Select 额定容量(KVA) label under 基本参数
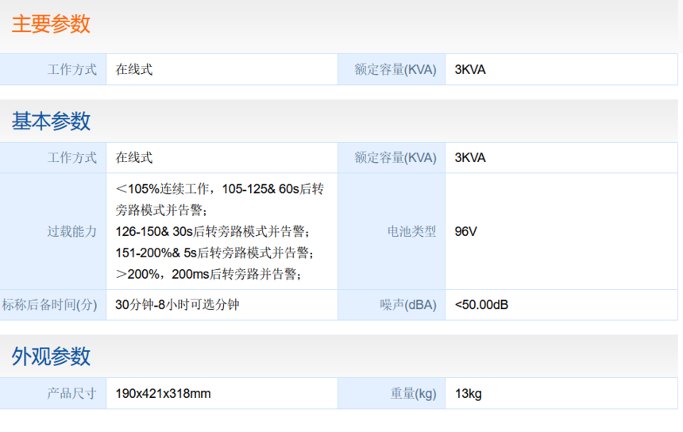 point(396,157)
